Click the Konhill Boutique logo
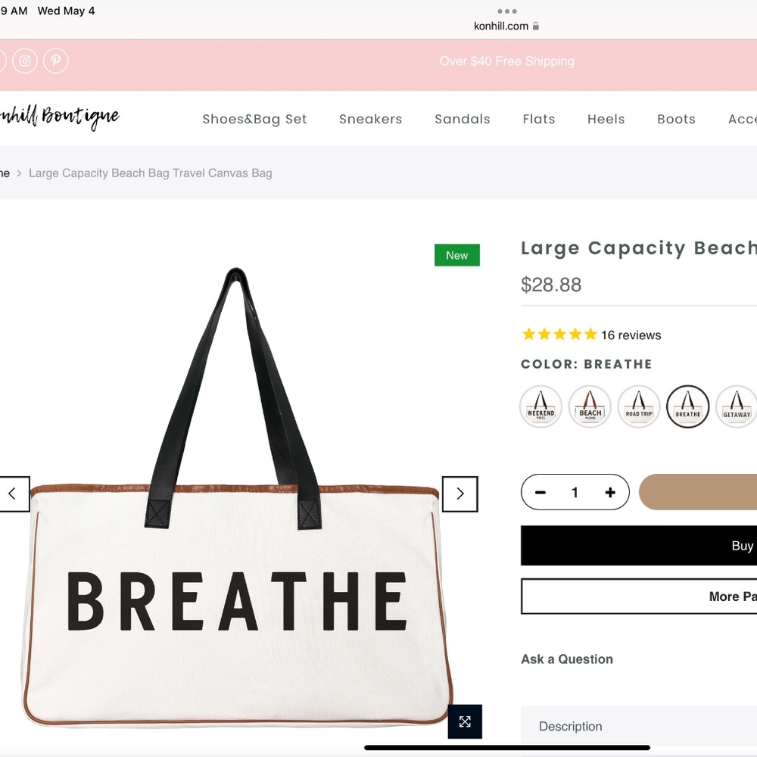Screen dimensions: 757x757 tap(59, 117)
